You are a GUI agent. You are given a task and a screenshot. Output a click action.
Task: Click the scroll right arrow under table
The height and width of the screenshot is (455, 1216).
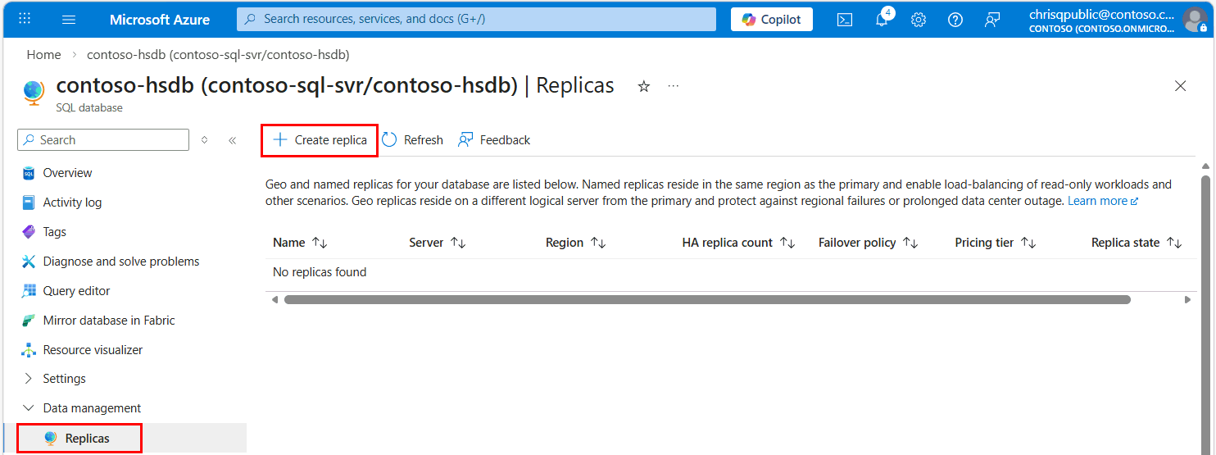coord(1187,300)
